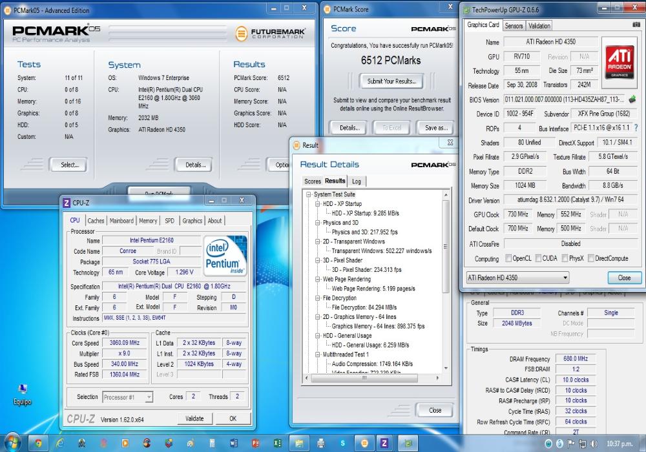Switch to the Scores tab in Result Details
Screen dimensions: 646x452
(312, 181)
